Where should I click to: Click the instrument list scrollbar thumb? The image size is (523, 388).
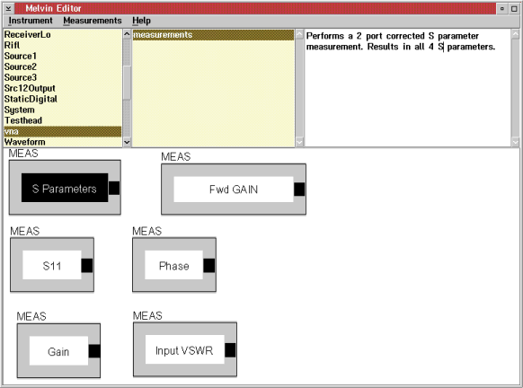point(127,83)
